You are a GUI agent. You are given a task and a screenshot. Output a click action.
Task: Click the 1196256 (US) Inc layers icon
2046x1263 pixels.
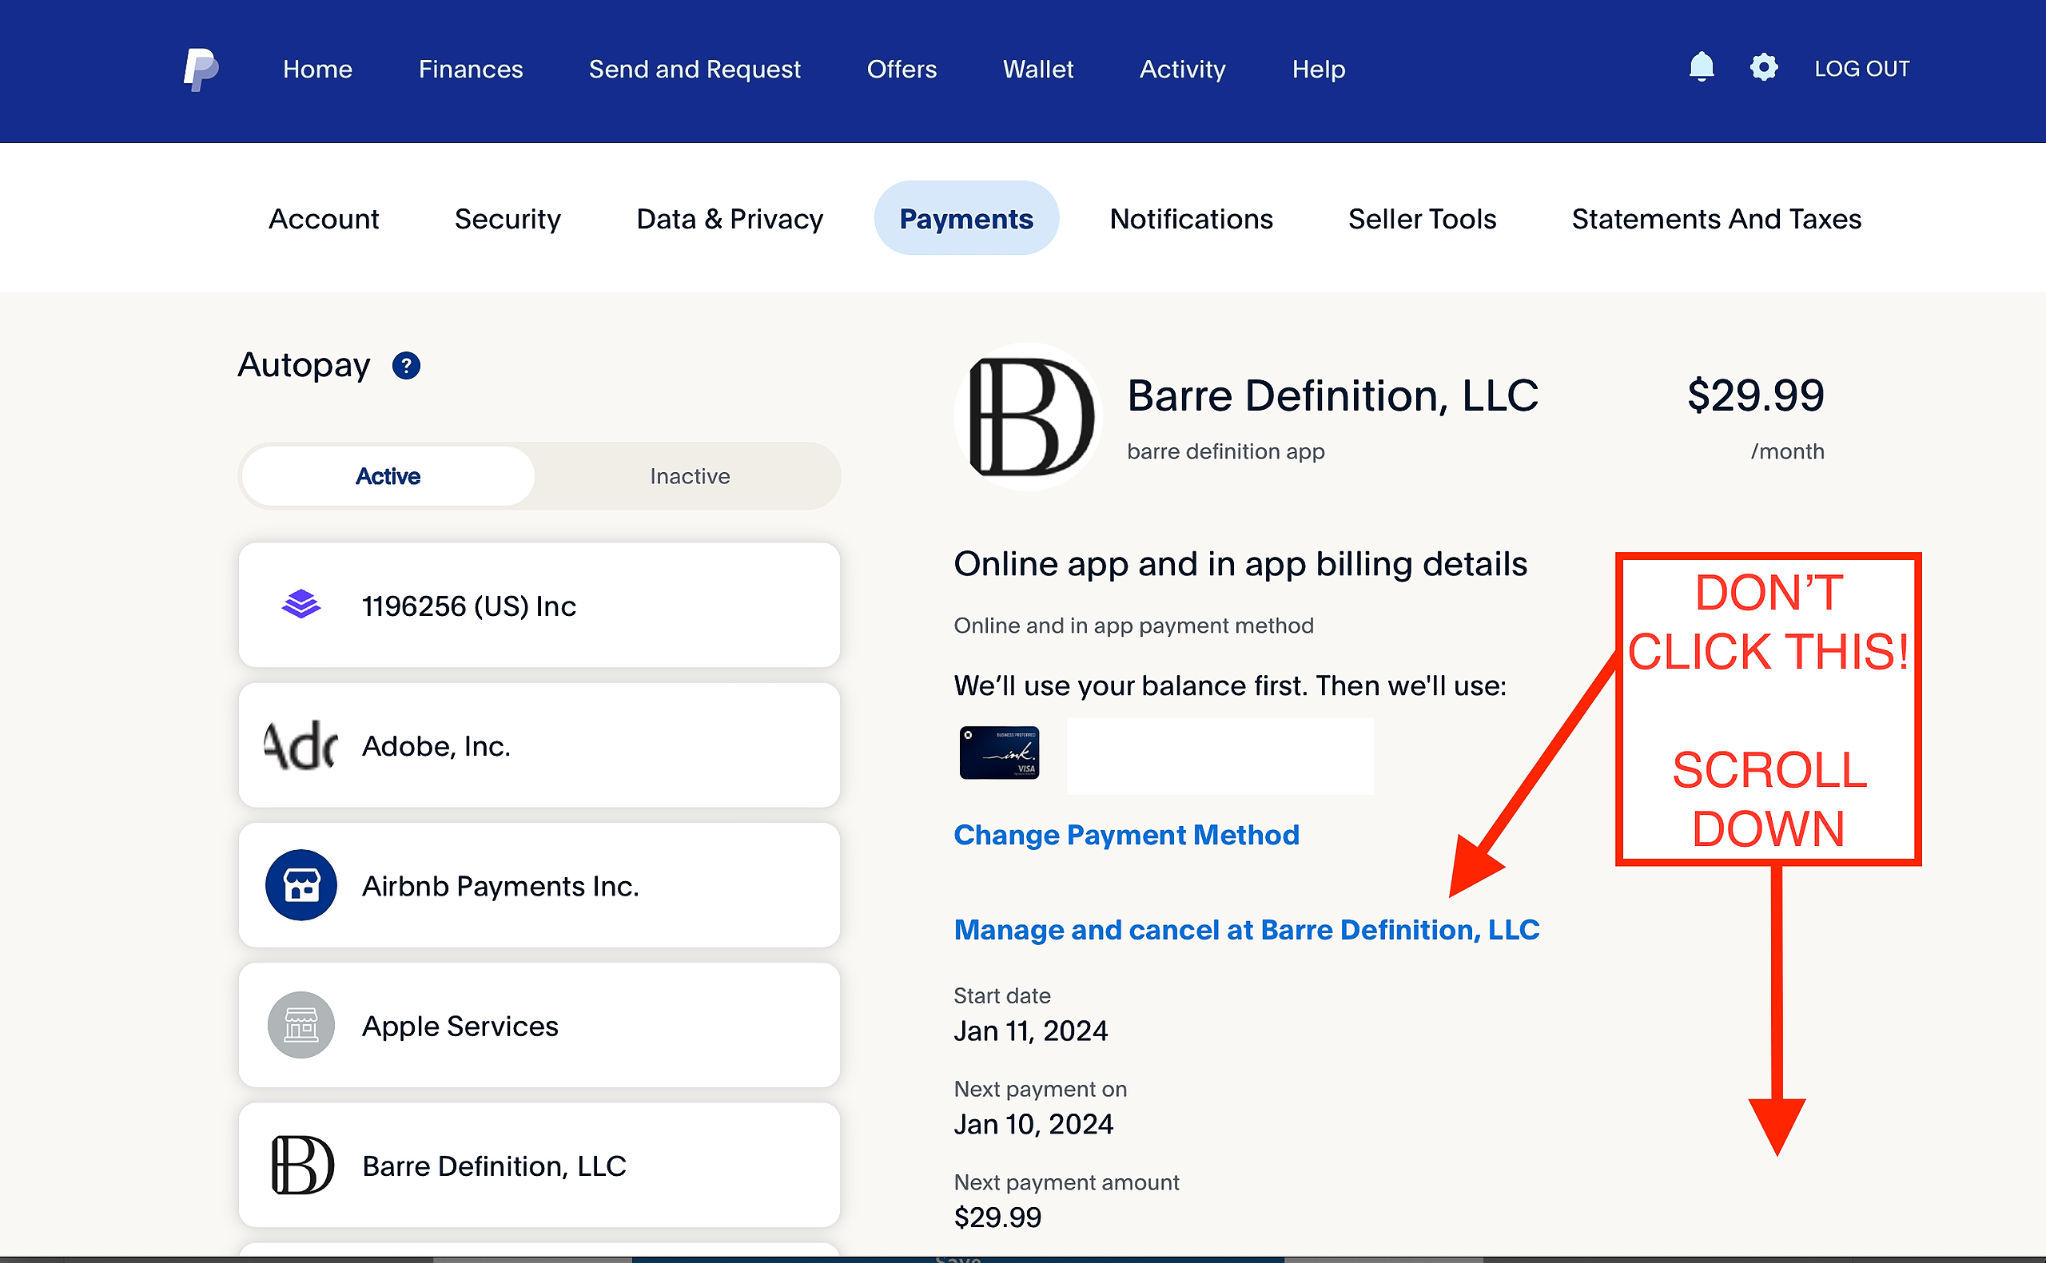pyautogui.click(x=301, y=604)
